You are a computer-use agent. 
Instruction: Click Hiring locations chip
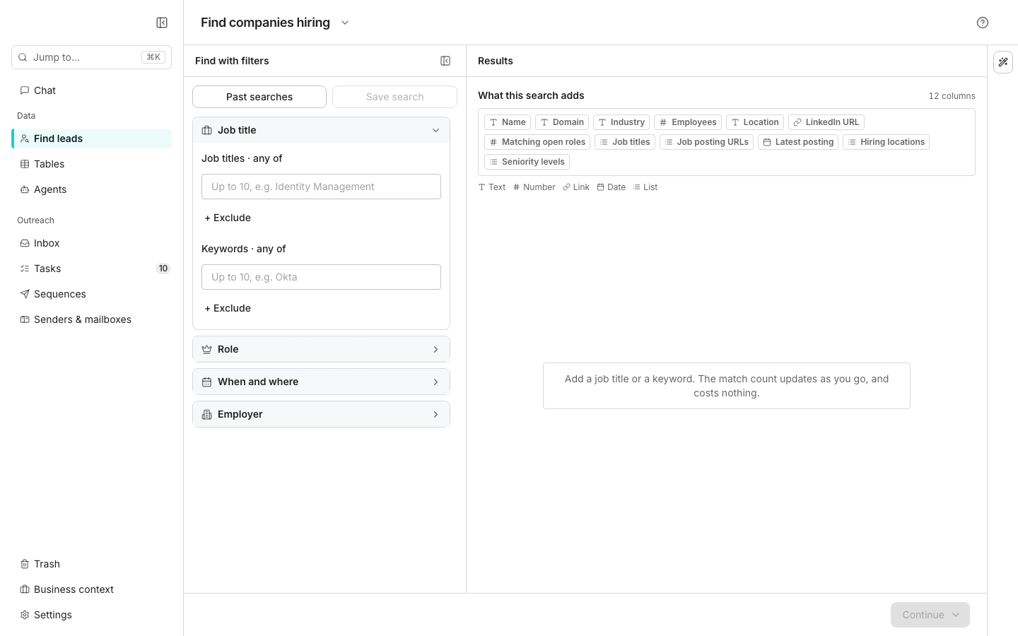[886, 142]
